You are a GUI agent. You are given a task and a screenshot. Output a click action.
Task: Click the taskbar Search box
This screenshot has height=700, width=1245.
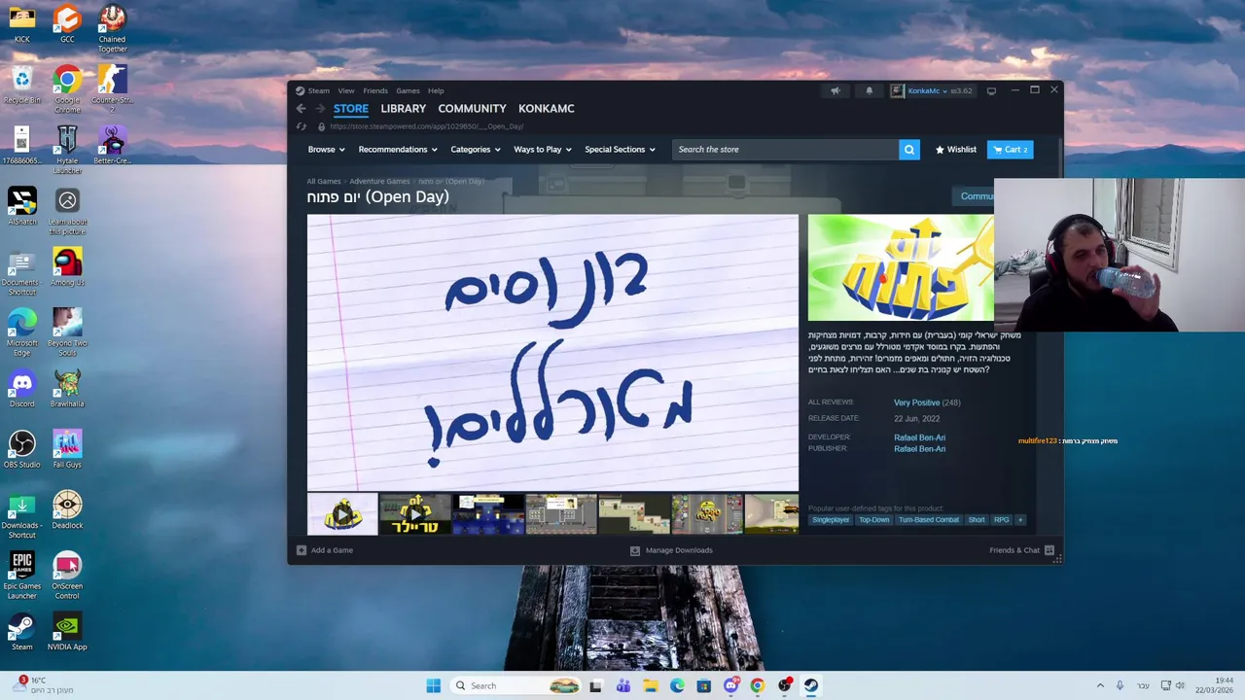coord(517,685)
